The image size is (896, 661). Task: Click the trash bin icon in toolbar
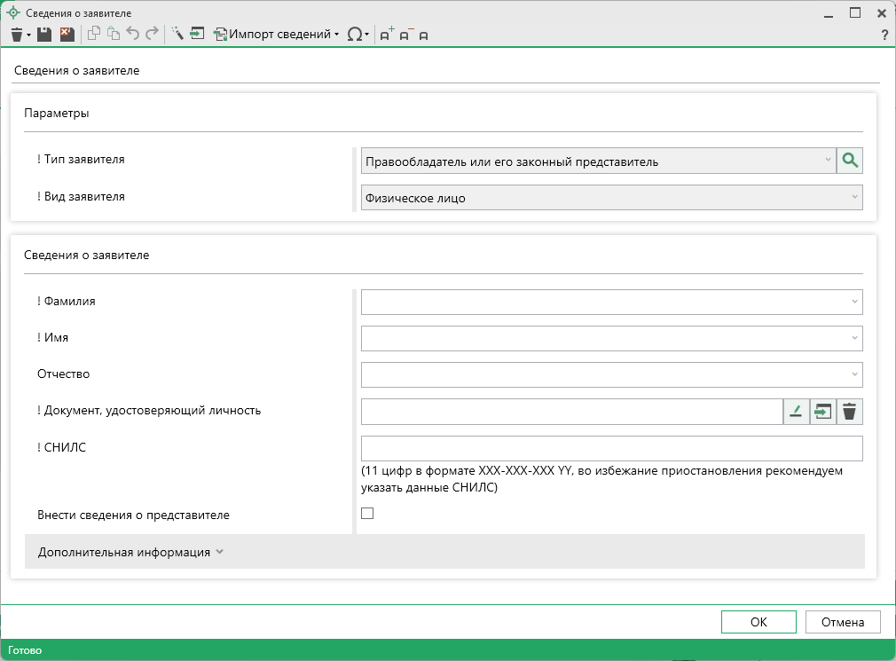(x=16, y=35)
